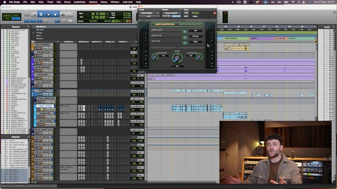Toggle Adaptive Quantization mode in plug-in
This screenshot has height=189, width=337.
pyautogui.click(x=190, y=25)
